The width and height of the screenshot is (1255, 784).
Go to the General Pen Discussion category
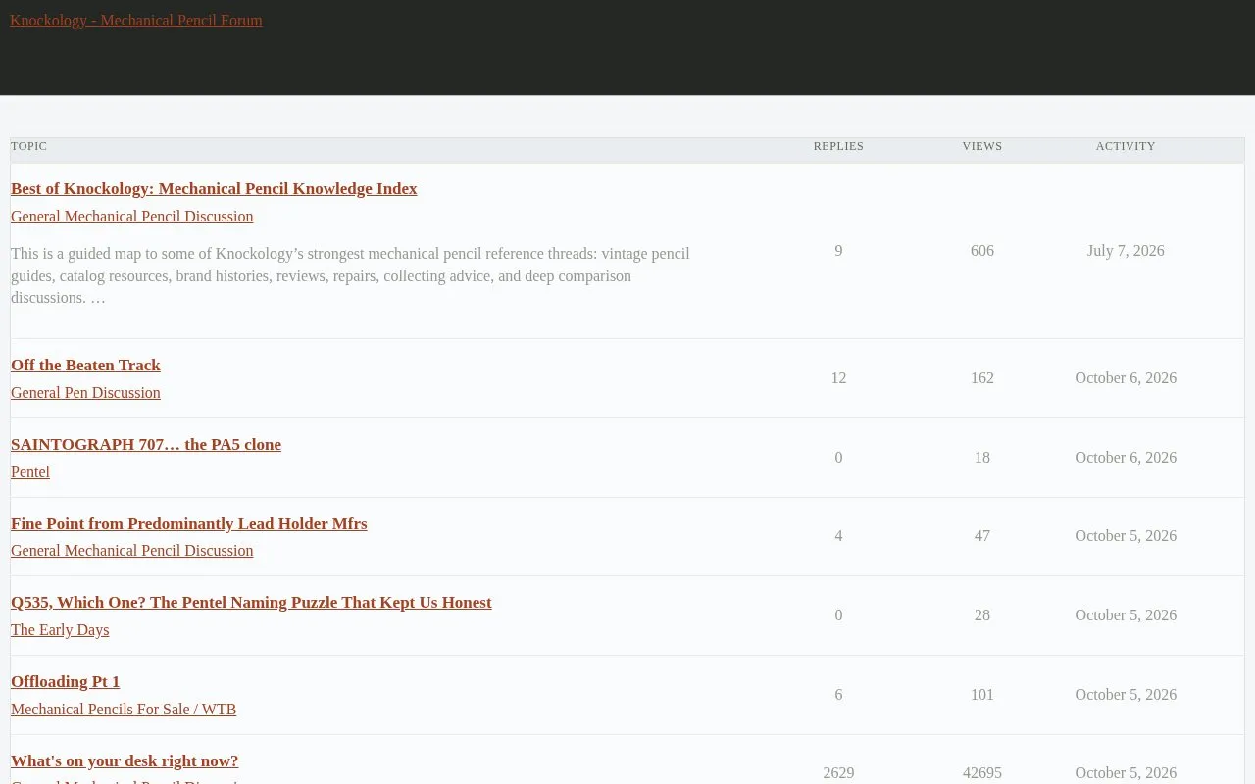85,393
